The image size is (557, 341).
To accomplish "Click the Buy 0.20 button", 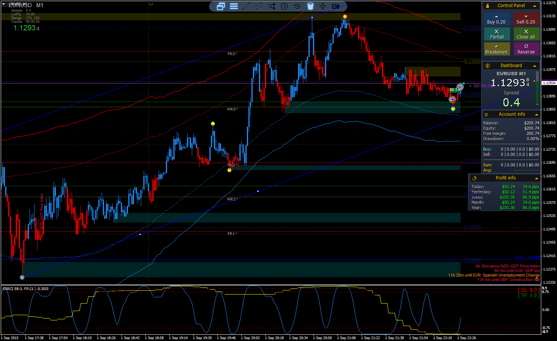I will tap(497, 19).
